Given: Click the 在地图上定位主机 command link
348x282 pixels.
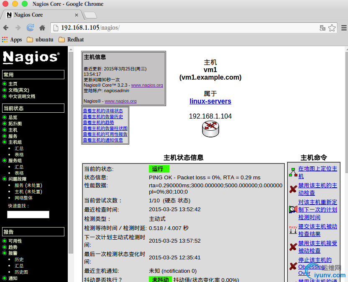Looking at the screenshot, I should (317, 172).
